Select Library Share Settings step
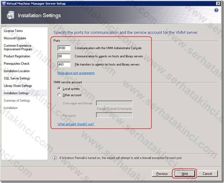 tap(18, 86)
